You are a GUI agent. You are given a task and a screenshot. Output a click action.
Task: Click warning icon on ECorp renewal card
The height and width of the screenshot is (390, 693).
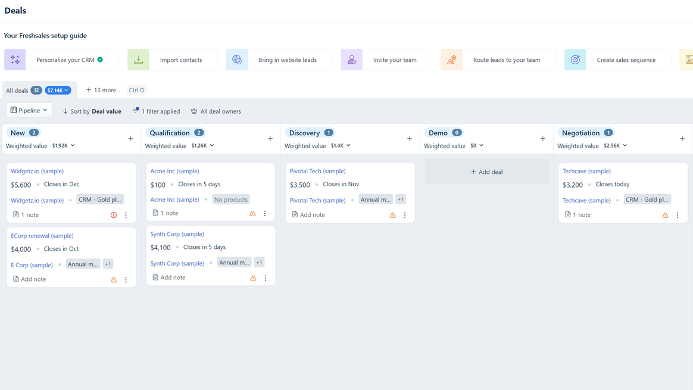[x=114, y=280]
